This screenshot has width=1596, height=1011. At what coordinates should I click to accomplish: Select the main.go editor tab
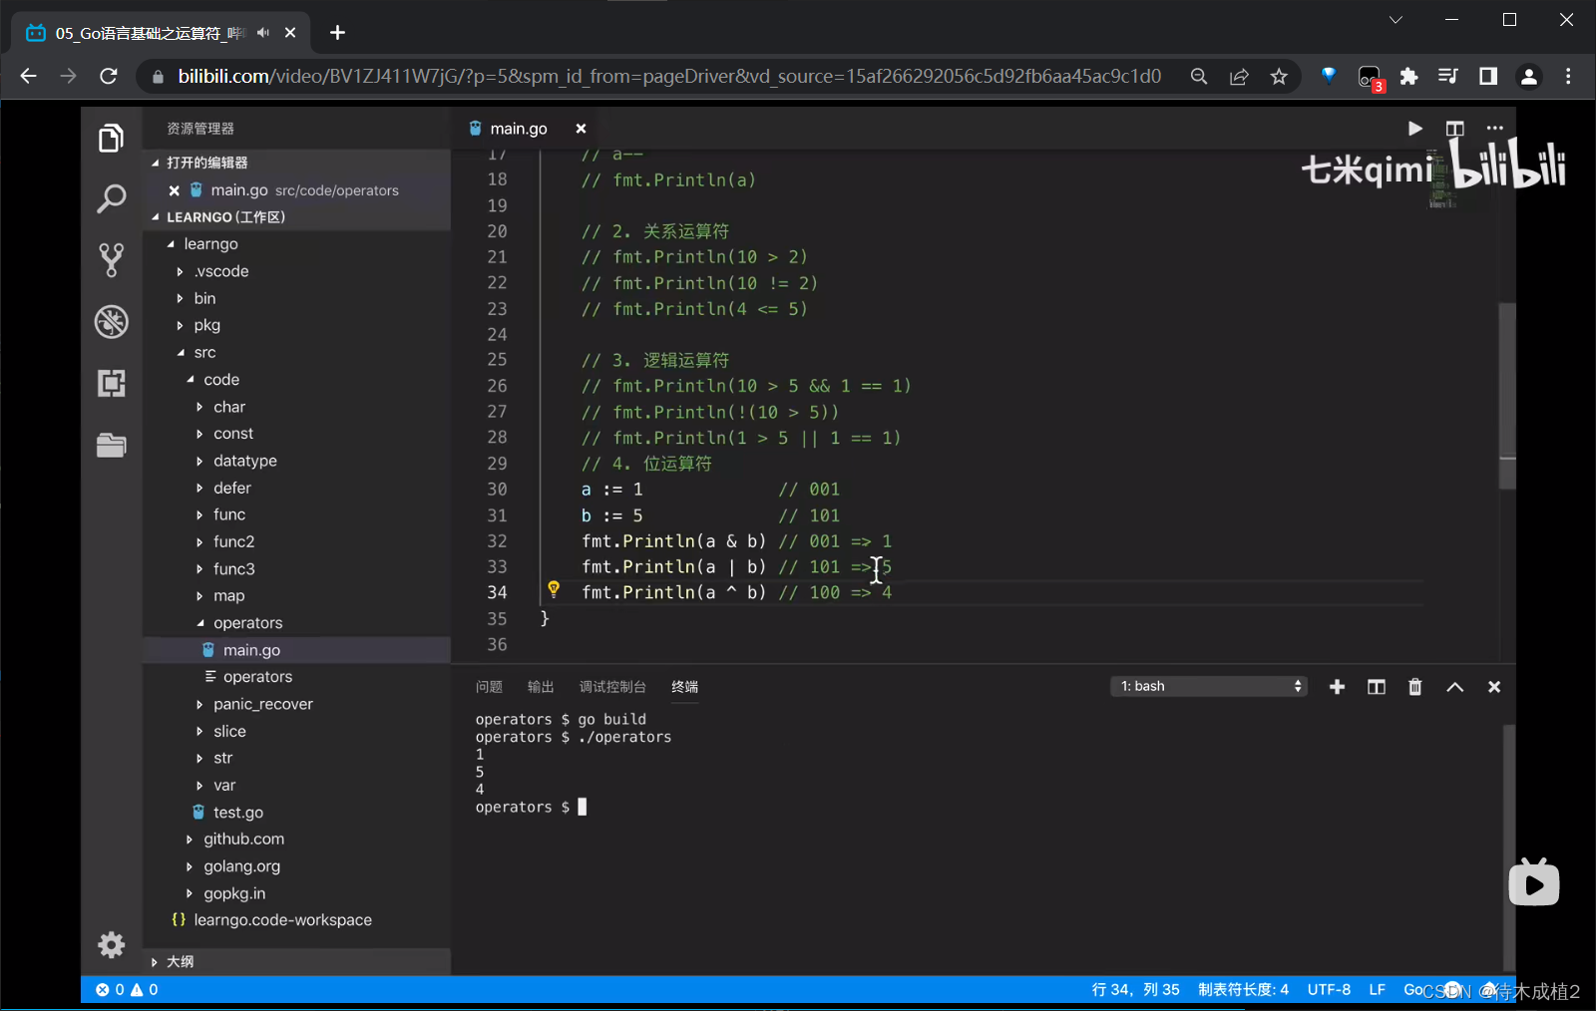pyautogui.click(x=519, y=128)
